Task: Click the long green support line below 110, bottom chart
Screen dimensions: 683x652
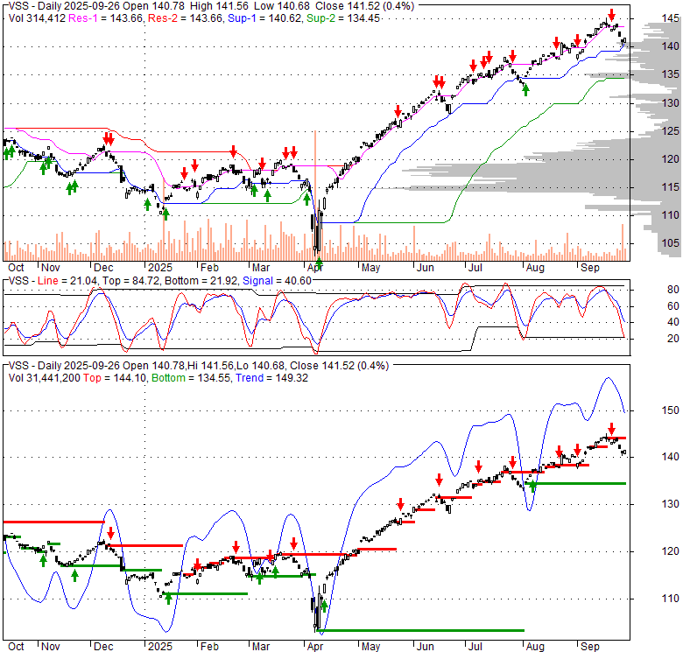Action: (421, 630)
